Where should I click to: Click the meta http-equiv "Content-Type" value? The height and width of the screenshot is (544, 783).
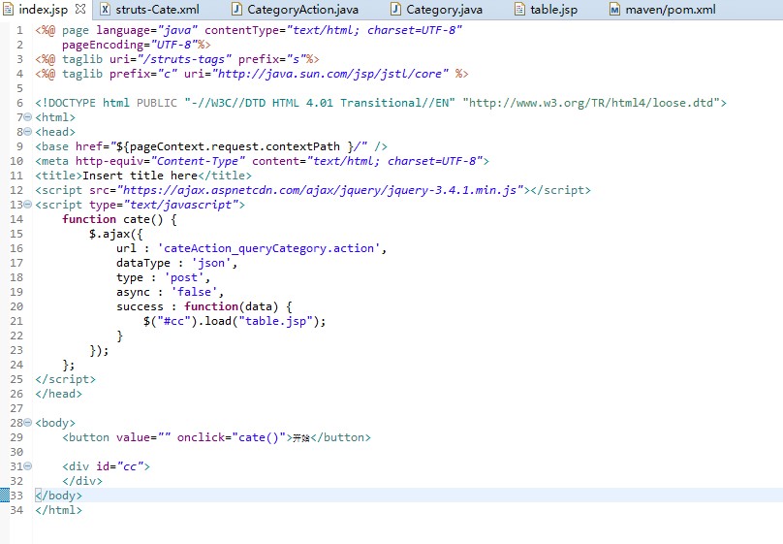coord(198,161)
